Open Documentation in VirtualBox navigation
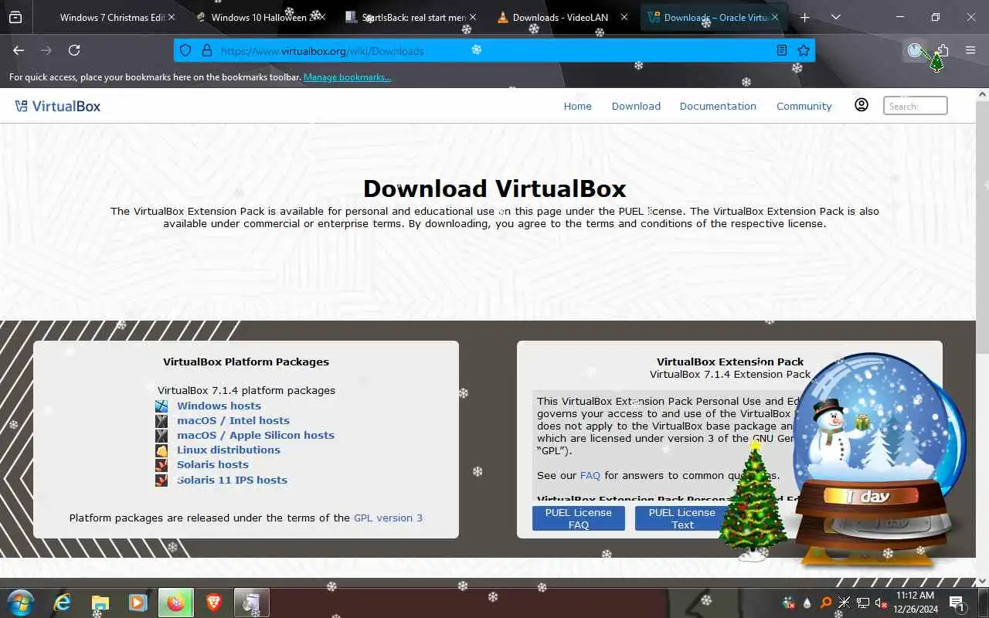Viewport: 989px width, 618px height. click(718, 106)
